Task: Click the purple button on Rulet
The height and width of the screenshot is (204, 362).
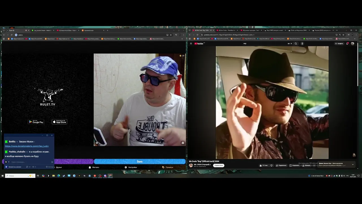Action: tap(74, 161)
